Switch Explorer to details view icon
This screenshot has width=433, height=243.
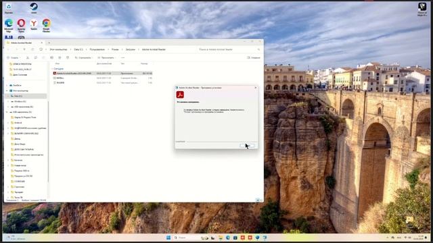[x=257, y=200]
